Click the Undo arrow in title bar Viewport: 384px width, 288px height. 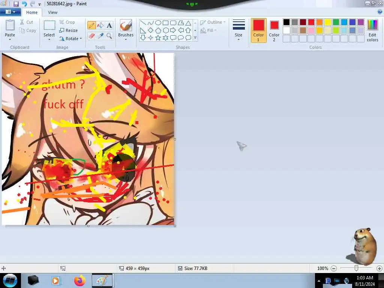click(24, 4)
